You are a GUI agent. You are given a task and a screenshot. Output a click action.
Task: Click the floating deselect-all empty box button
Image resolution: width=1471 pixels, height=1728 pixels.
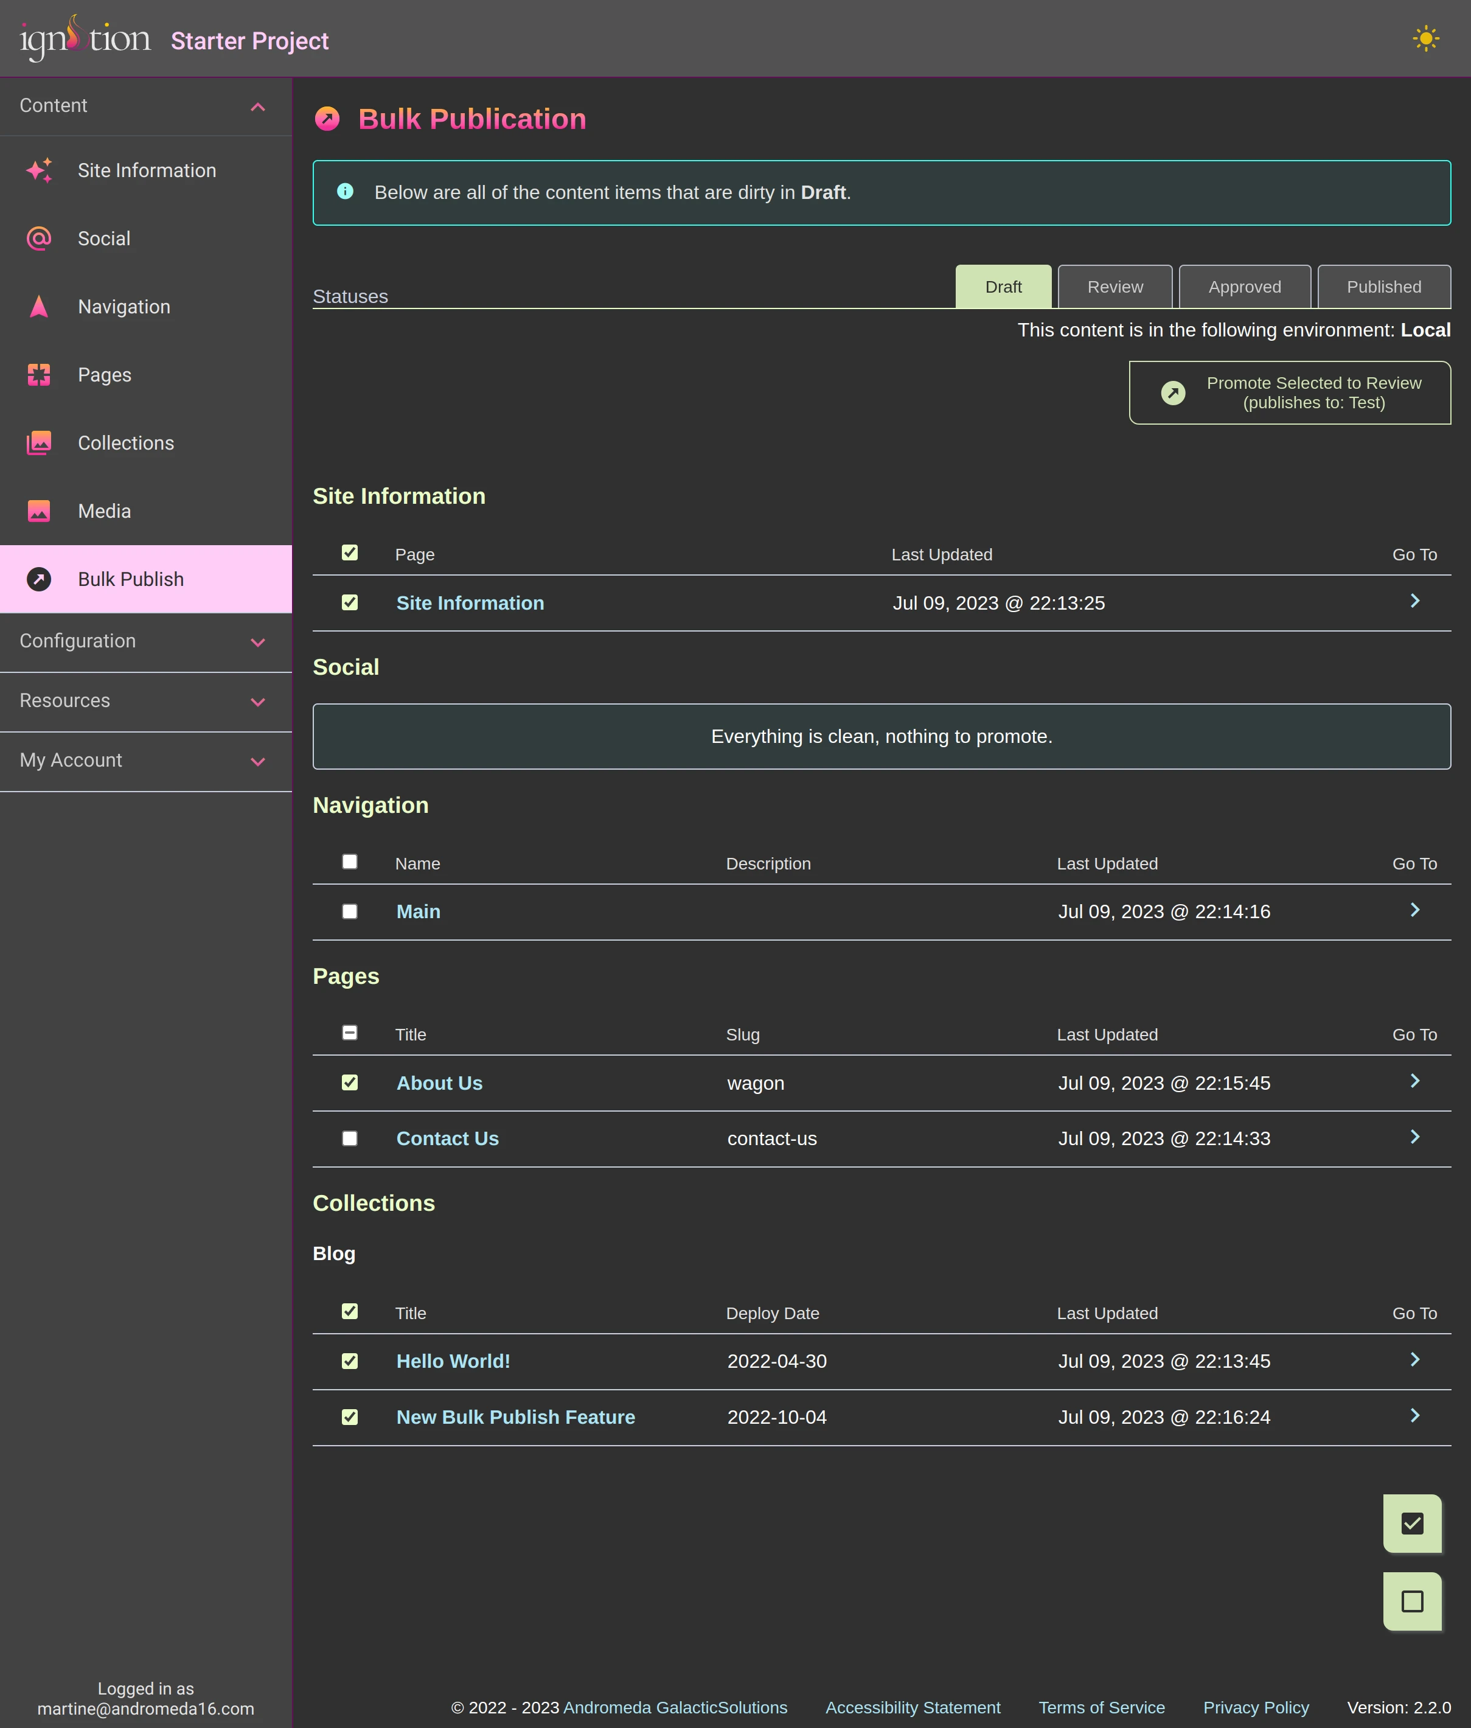coord(1413,1601)
